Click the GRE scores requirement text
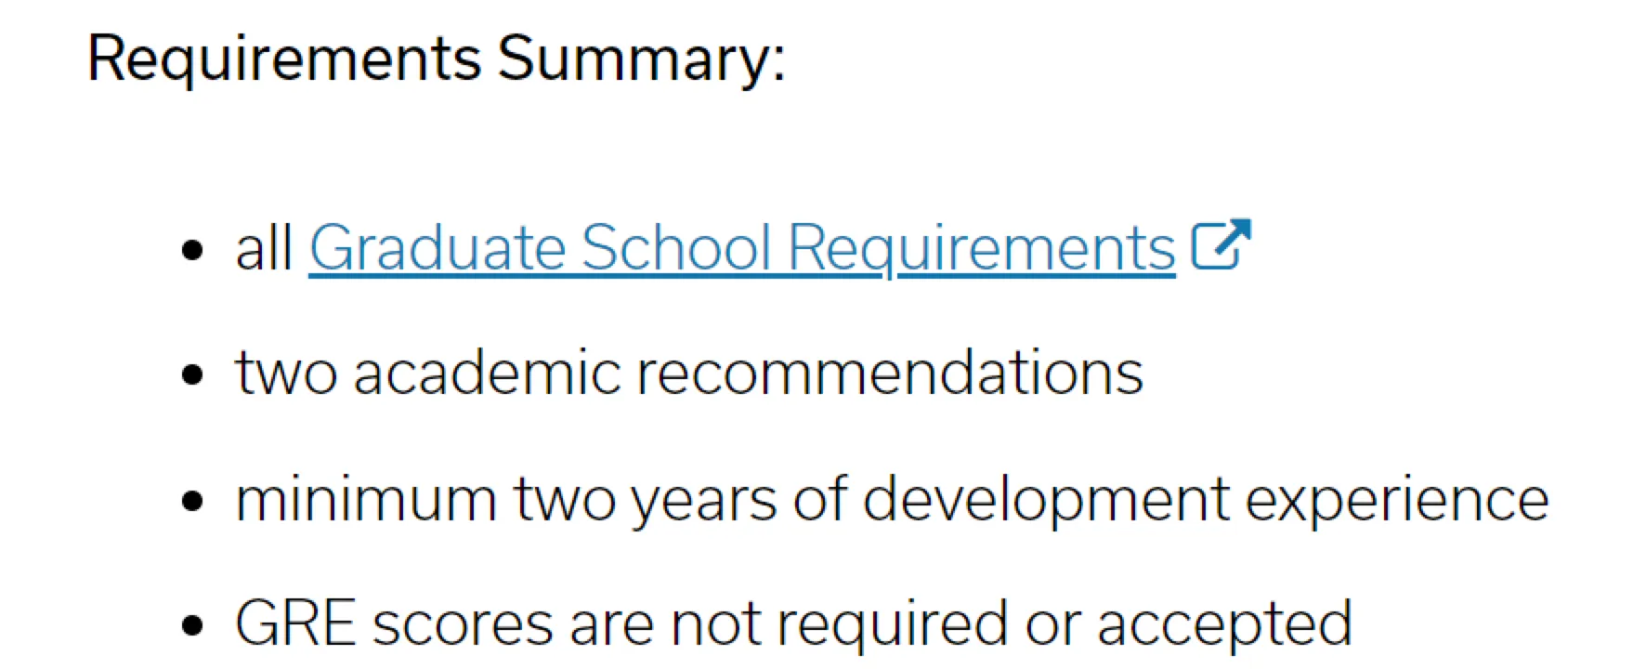1646x669 pixels. [792, 623]
